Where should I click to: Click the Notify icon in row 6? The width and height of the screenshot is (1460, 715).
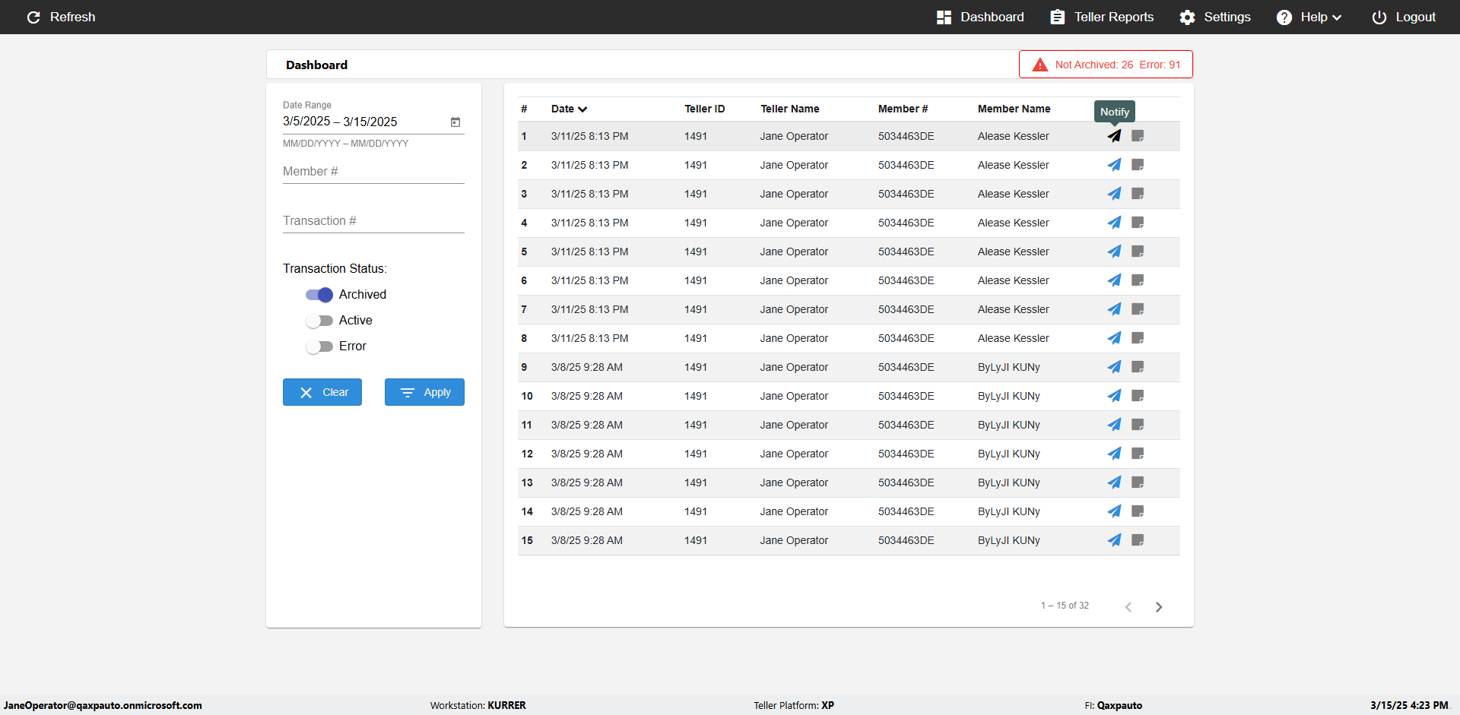1114,280
